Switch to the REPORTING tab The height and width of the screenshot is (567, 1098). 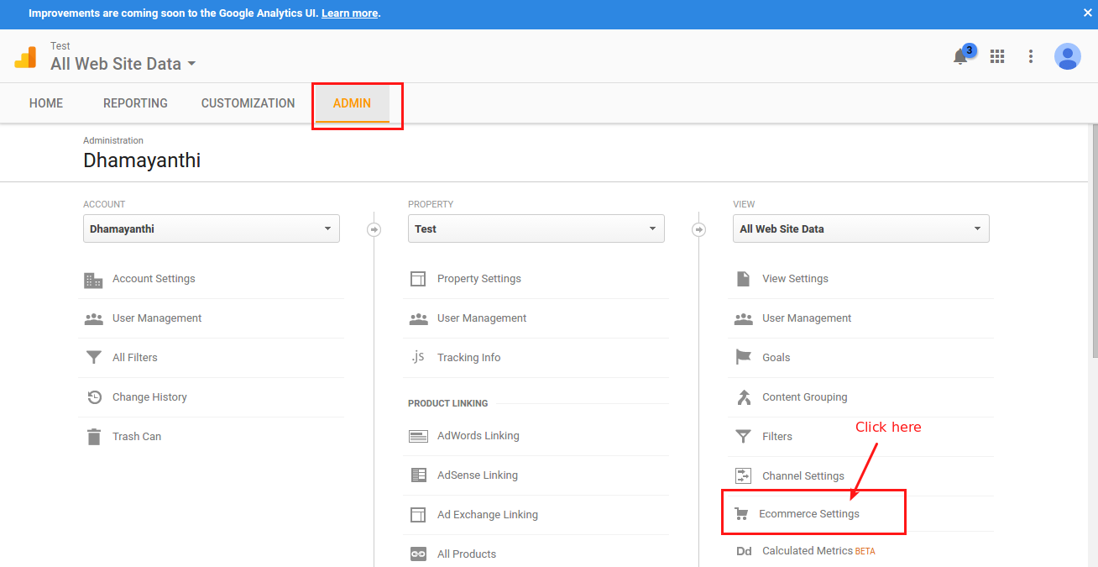135,103
